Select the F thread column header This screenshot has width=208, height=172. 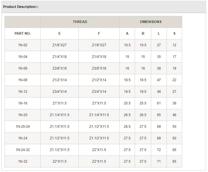(x=99, y=33)
